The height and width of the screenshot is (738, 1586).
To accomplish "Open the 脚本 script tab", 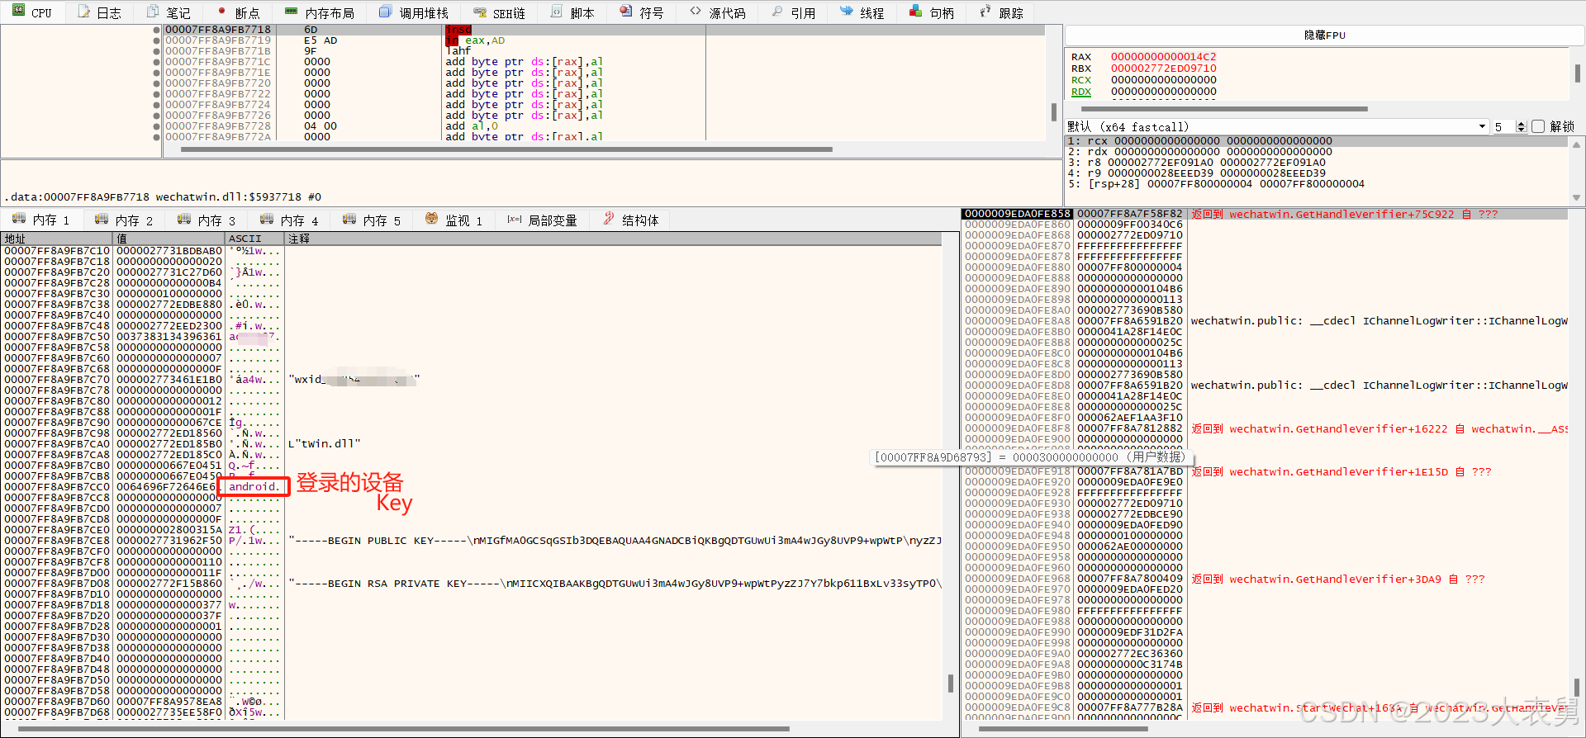I will [x=572, y=12].
